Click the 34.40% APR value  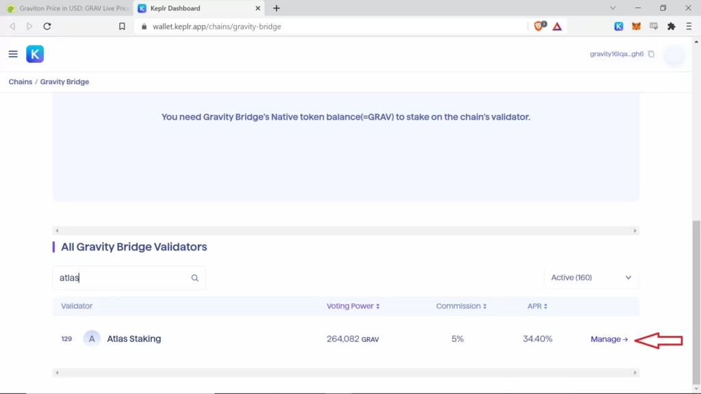click(537, 339)
